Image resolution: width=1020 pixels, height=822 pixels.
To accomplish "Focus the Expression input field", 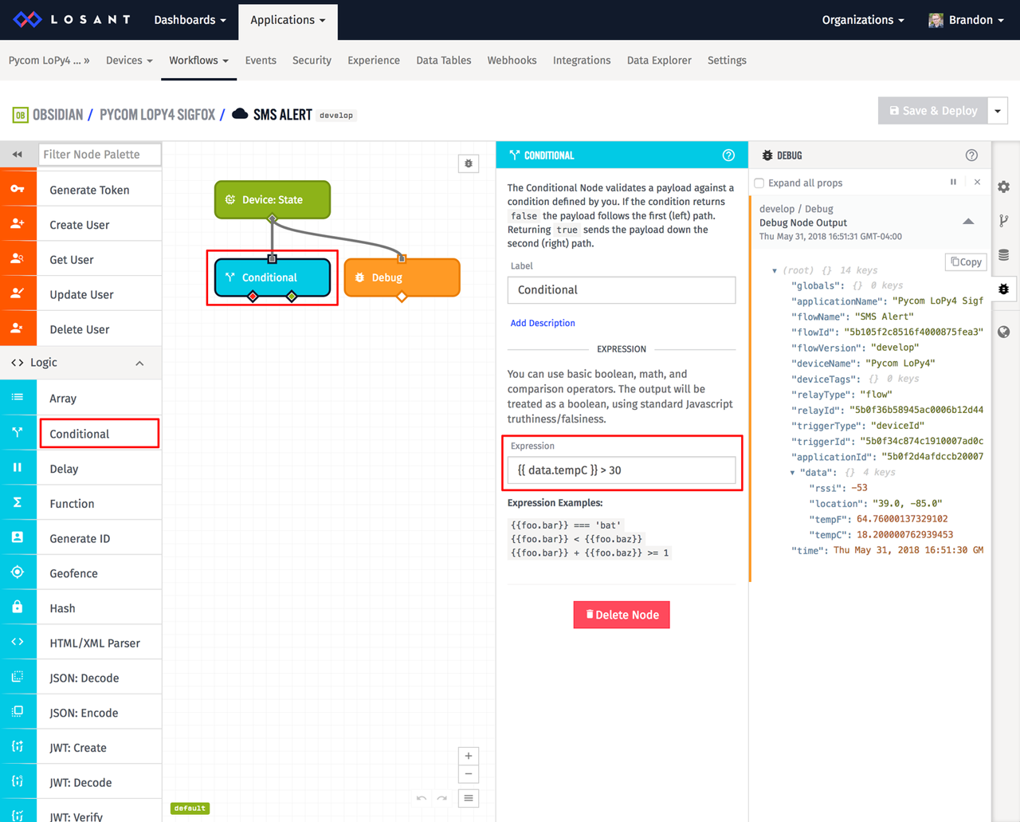I will click(622, 470).
